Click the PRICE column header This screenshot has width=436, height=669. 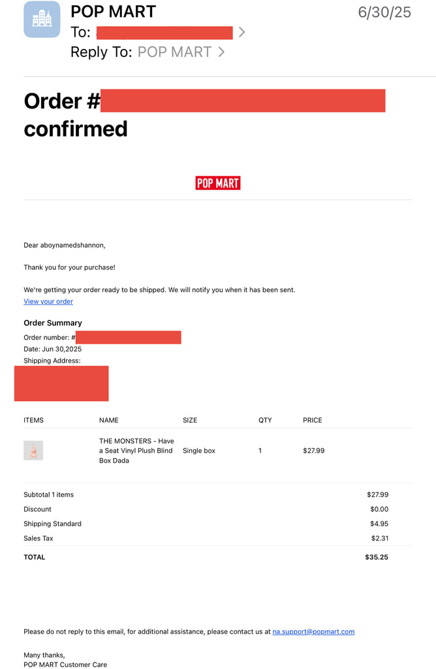point(313,420)
